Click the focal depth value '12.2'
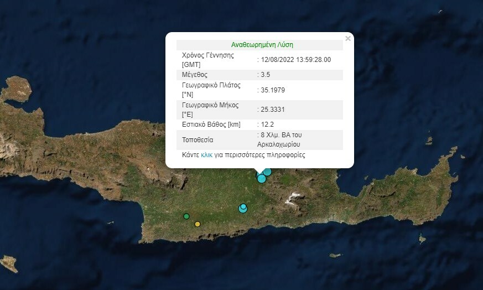The image size is (483, 290). pos(267,125)
